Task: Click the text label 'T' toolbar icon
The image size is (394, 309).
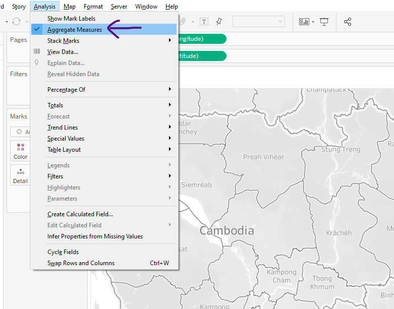Action: point(204,22)
